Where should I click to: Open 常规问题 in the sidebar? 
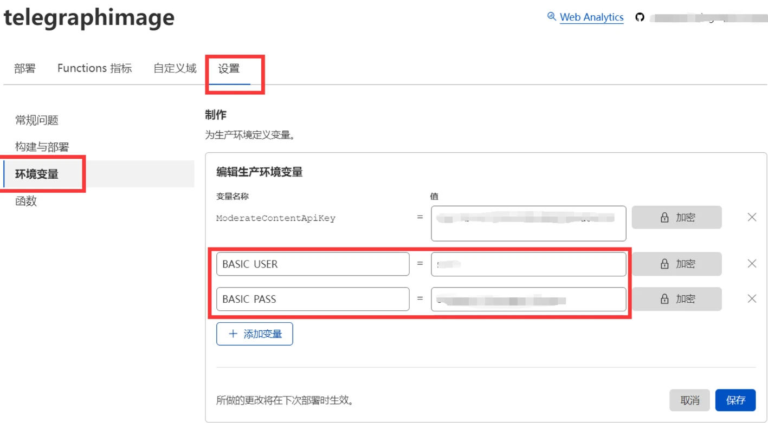(x=37, y=120)
